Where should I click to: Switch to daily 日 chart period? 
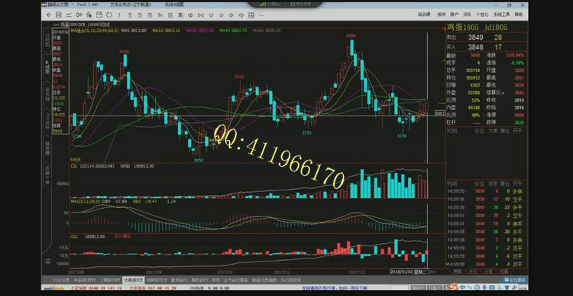click(170, 15)
